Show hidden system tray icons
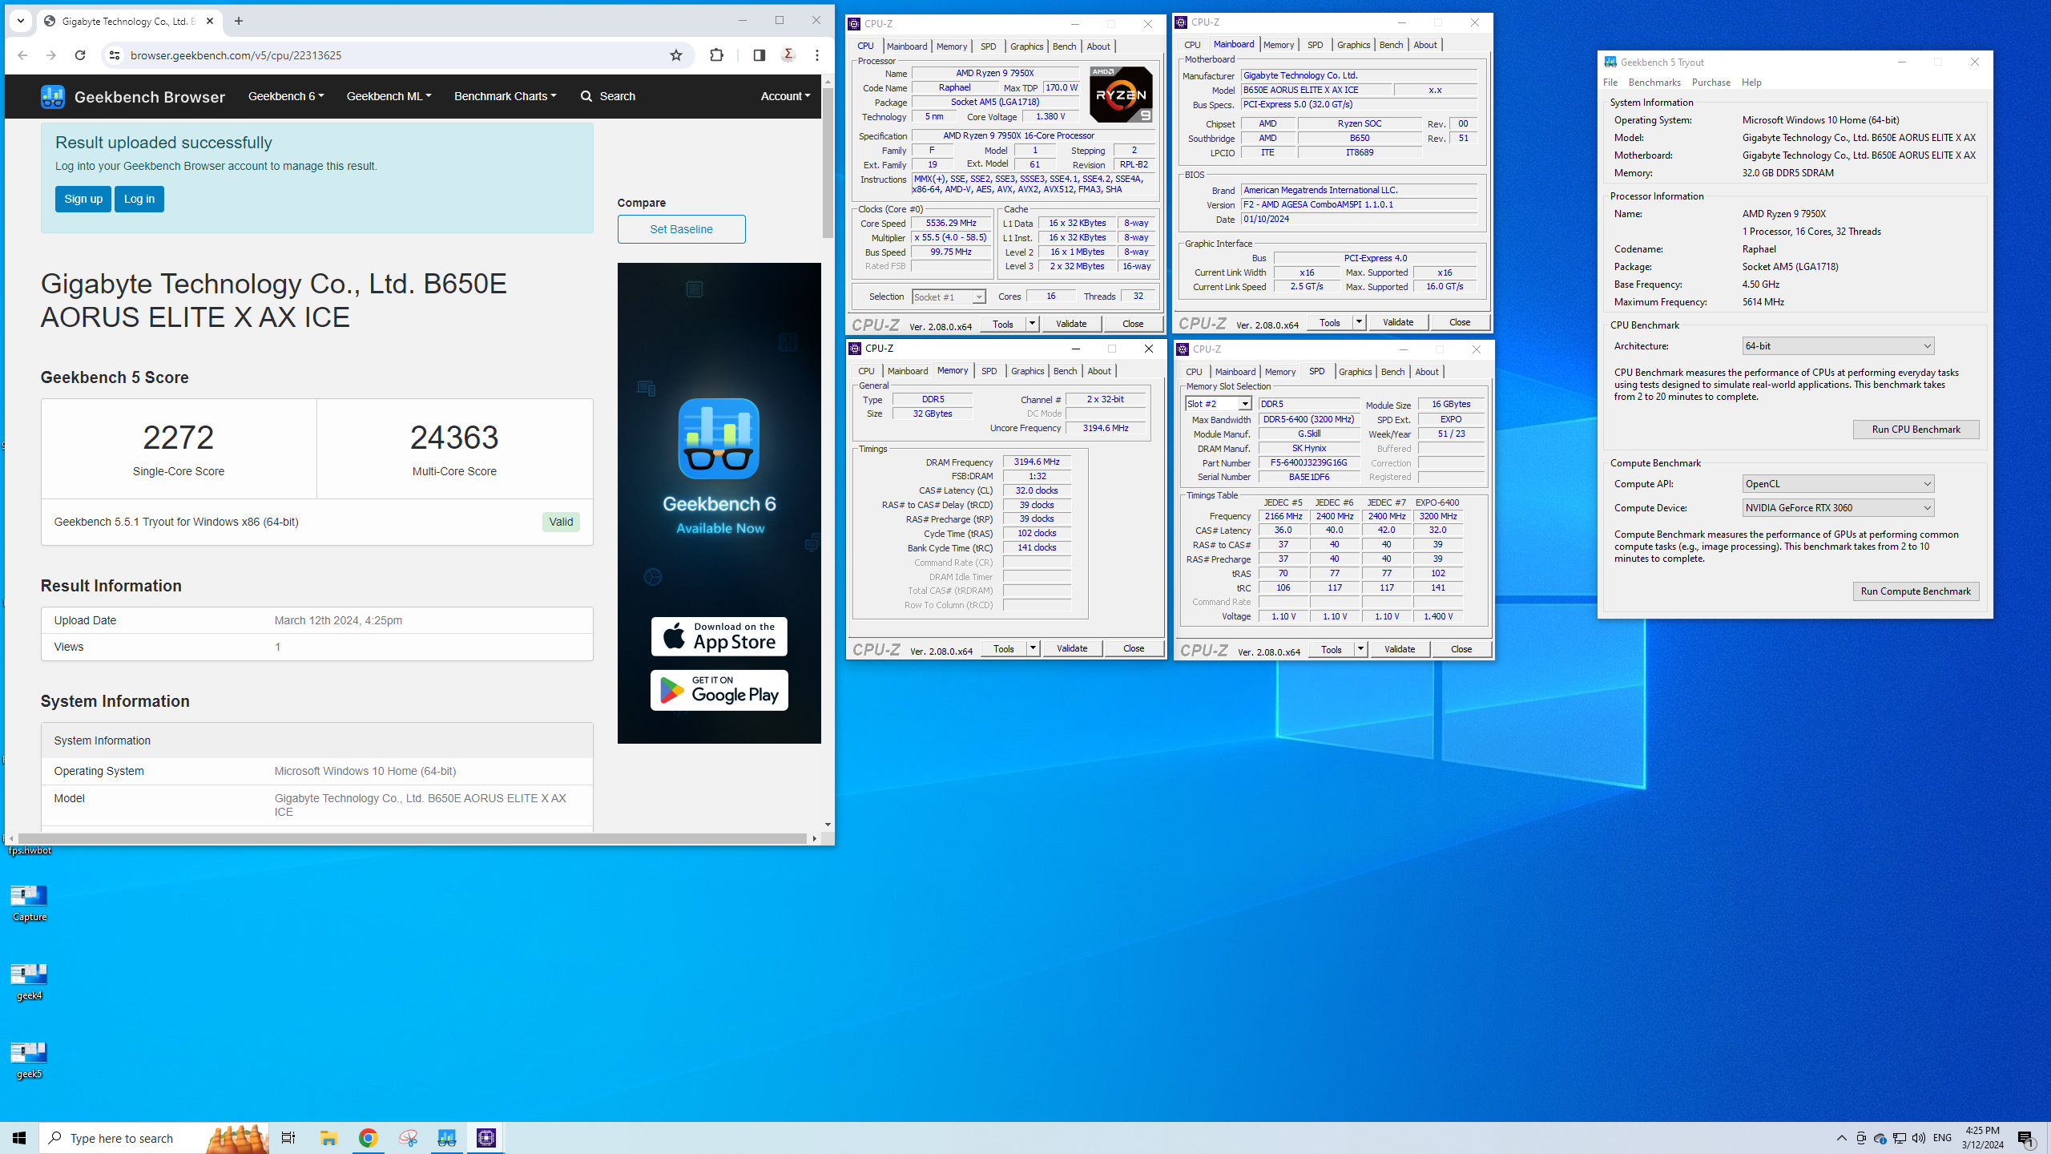The width and height of the screenshot is (2051, 1154). coord(1842,1138)
